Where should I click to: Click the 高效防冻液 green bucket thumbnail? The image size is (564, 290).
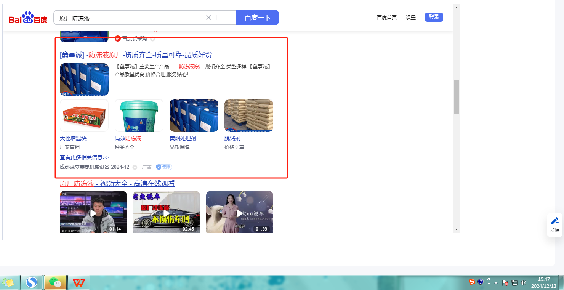(x=139, y=115)
